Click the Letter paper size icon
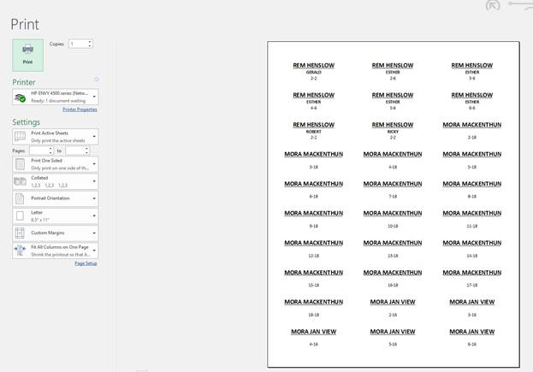533x372 pixels. 20,216
